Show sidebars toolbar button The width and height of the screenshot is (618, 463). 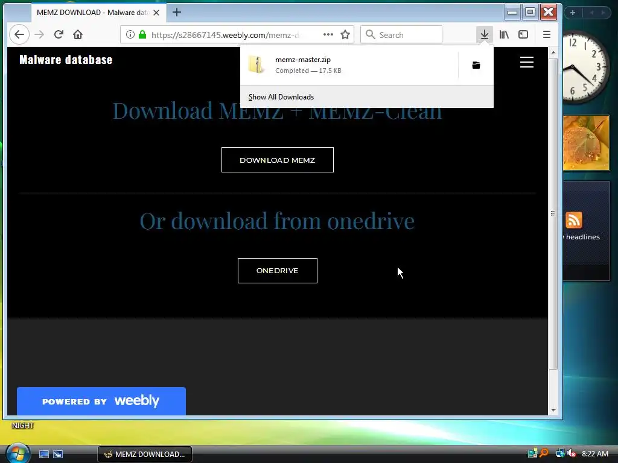pos(523,34)
